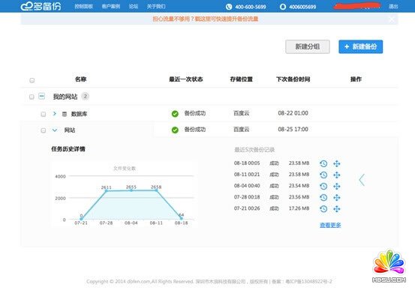Click the QQ icon beside 4006005699

[283, 7]
